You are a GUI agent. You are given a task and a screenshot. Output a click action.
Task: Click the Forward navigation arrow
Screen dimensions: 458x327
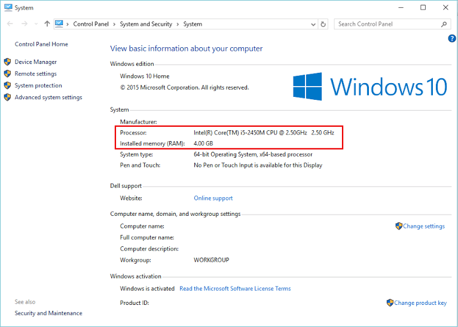click(25, 24)
